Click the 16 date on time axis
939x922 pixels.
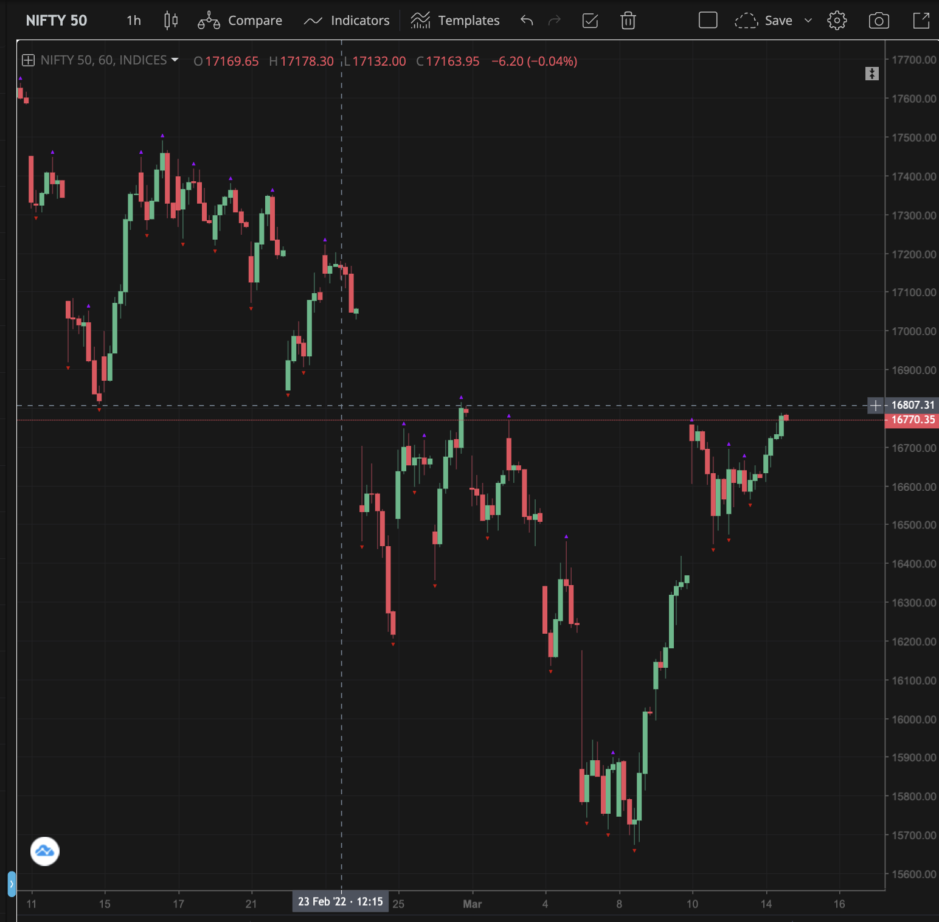tap(839, 904)
